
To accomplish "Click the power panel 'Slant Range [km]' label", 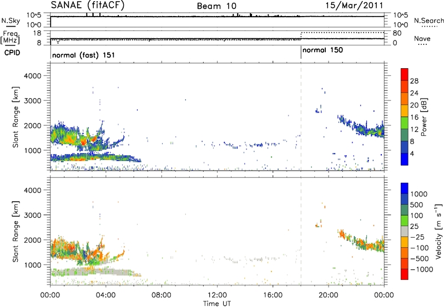I will click(16, 117).
